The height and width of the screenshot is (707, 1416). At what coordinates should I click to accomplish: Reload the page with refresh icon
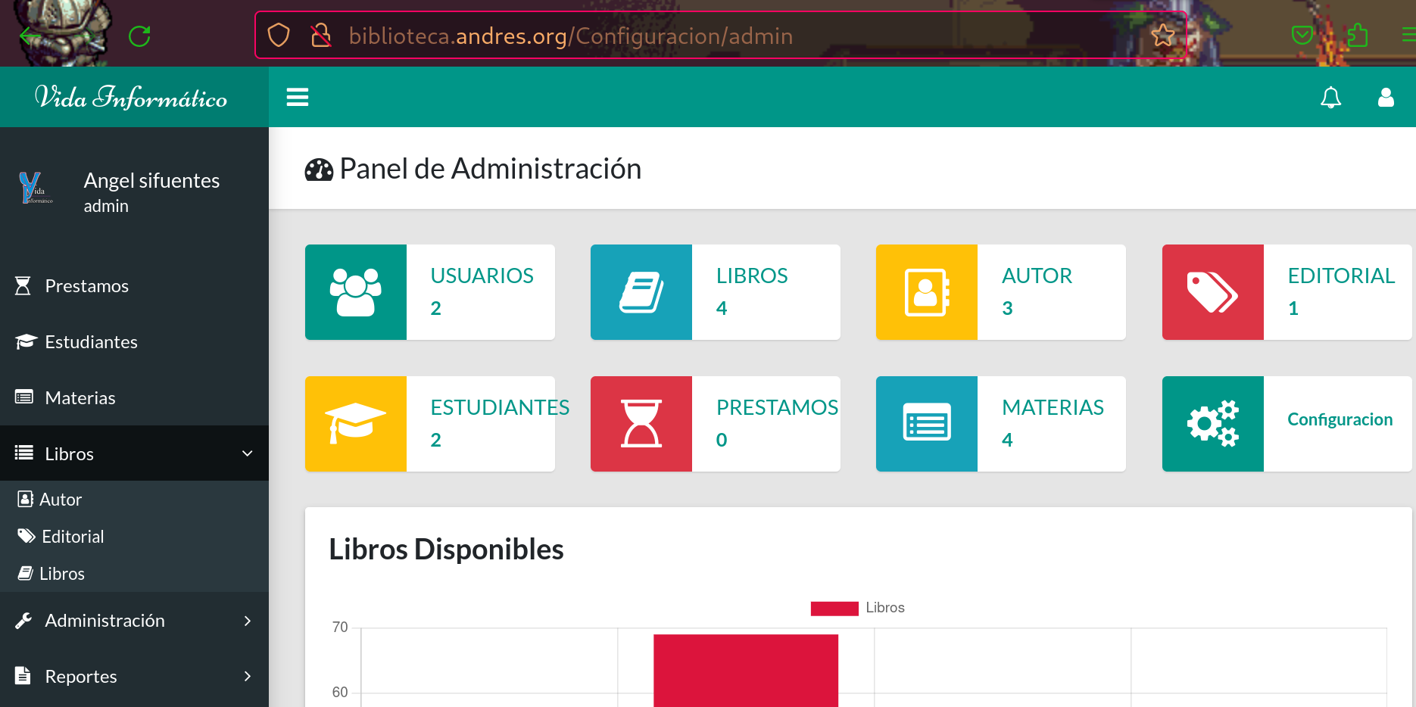[x=139, y=36]
